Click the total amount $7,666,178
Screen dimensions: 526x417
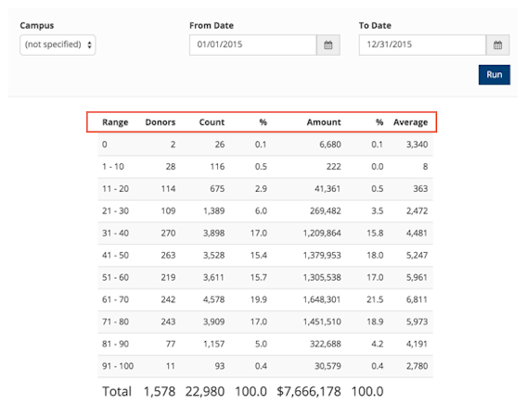click(x=309, y=392)
